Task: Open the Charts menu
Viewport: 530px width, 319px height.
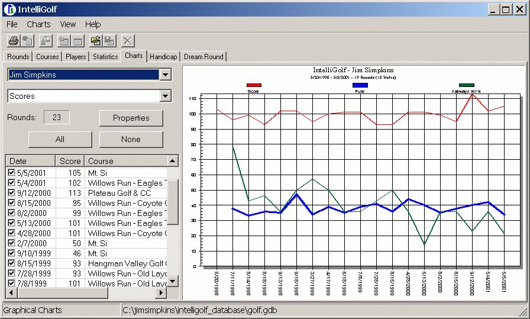Action: click(38, 24)
